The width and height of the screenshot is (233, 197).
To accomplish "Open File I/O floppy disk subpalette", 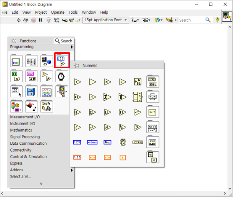I will pyautogui.click(x=32, y=91).
